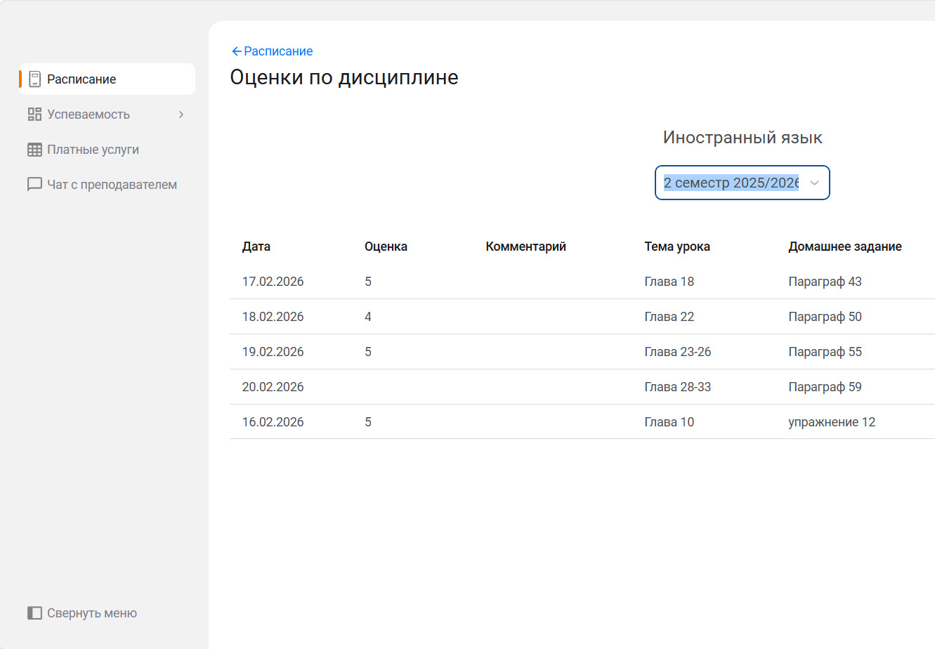This screenshot has width=935, height=649.
Task: Click grade 5 in the 19.02.2026 row
Action: [x=368, y=352]
